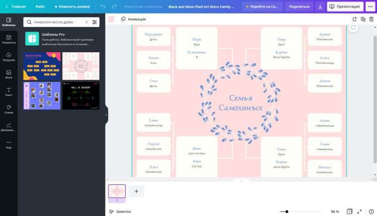Image resolution: width=377 pixels, height=216 pixels.
Task: Open the Шаблоны (Templates) sidebar tab
Action: coord(9,22)
